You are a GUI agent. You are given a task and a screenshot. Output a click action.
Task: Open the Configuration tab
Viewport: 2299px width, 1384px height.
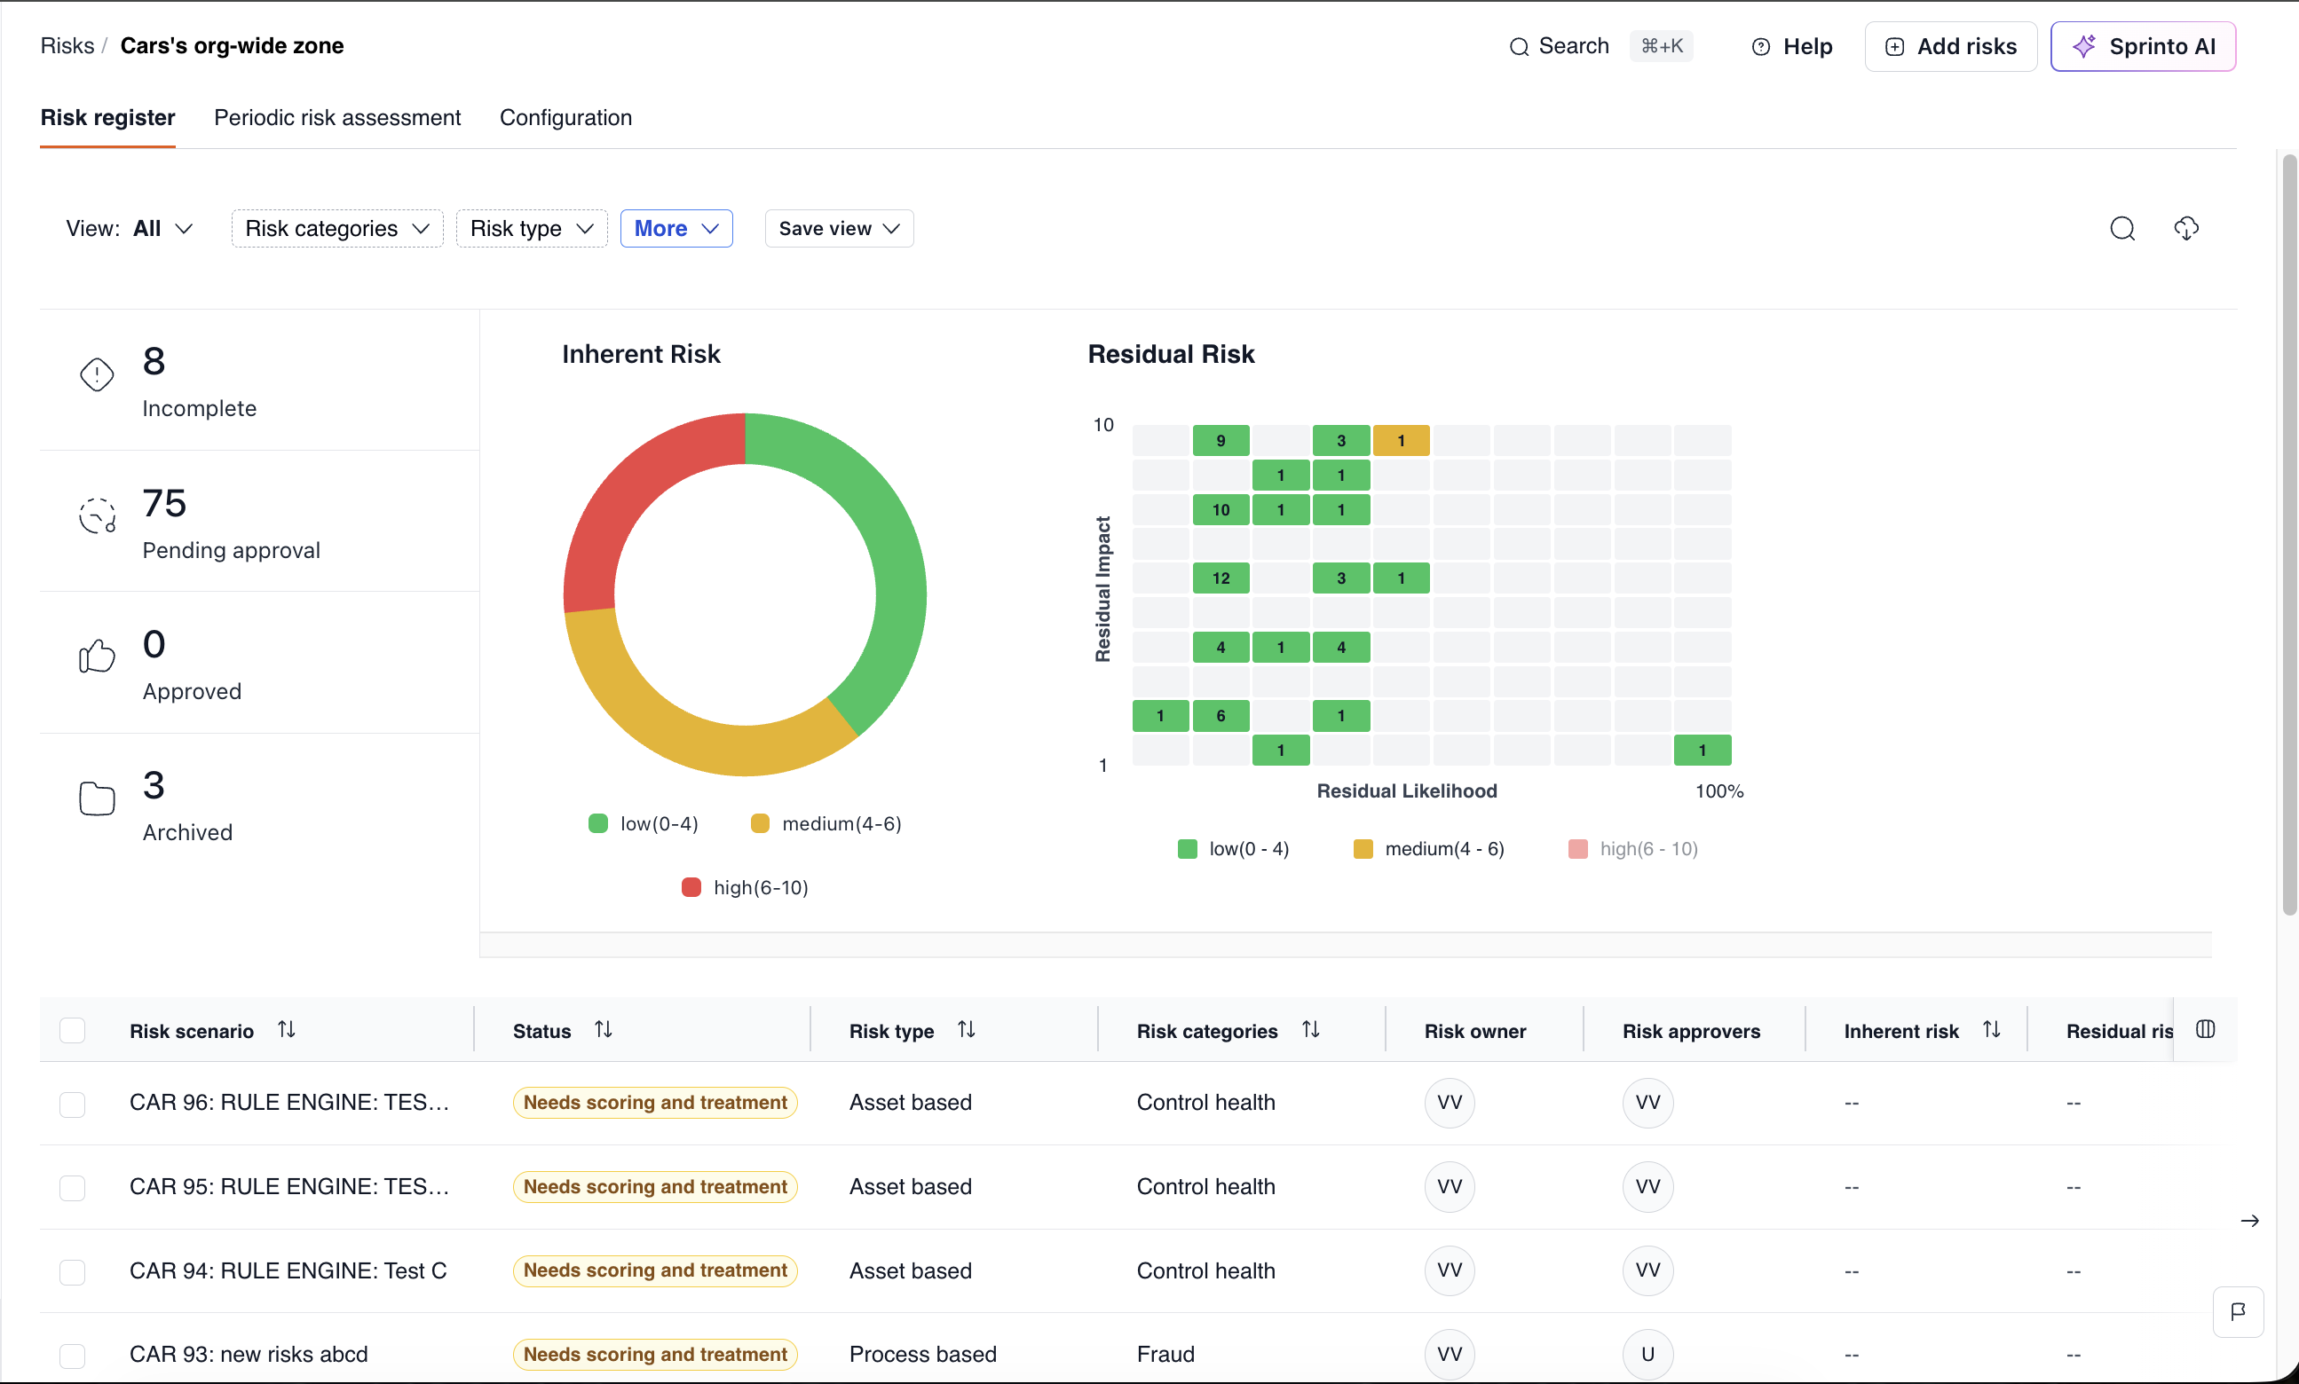pos(565,117)
